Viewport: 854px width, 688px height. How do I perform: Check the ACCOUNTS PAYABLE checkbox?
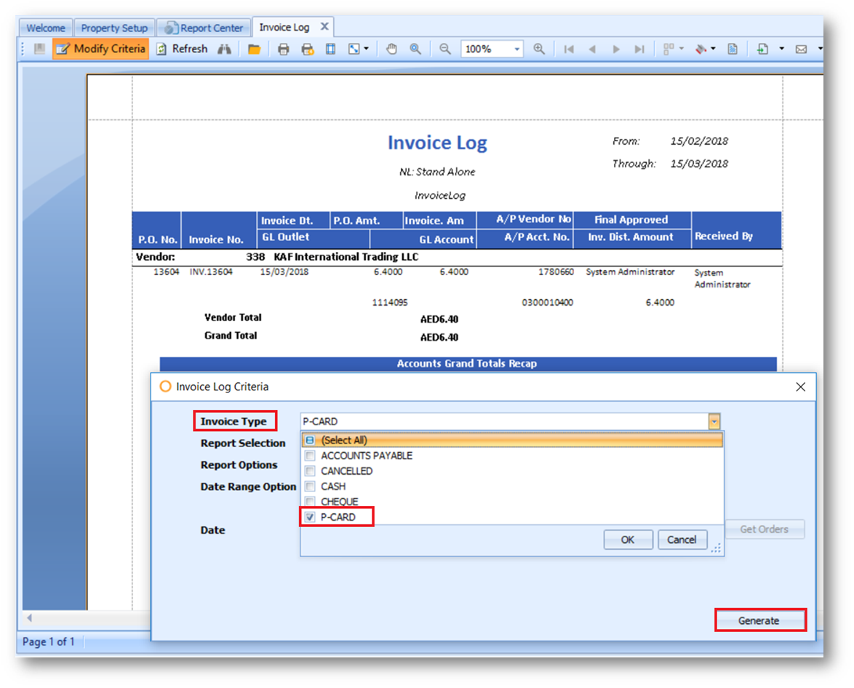coord(310,456)
